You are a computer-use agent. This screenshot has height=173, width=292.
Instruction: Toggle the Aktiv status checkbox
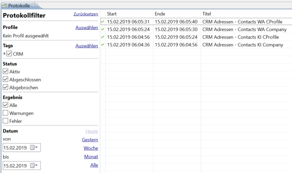6,71
